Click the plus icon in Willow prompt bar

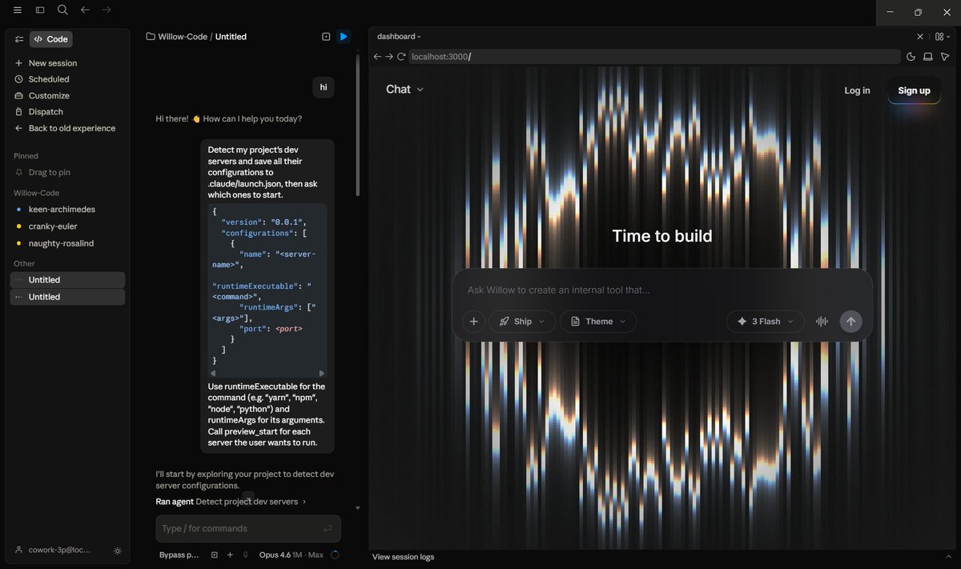(x=473, y=321)
